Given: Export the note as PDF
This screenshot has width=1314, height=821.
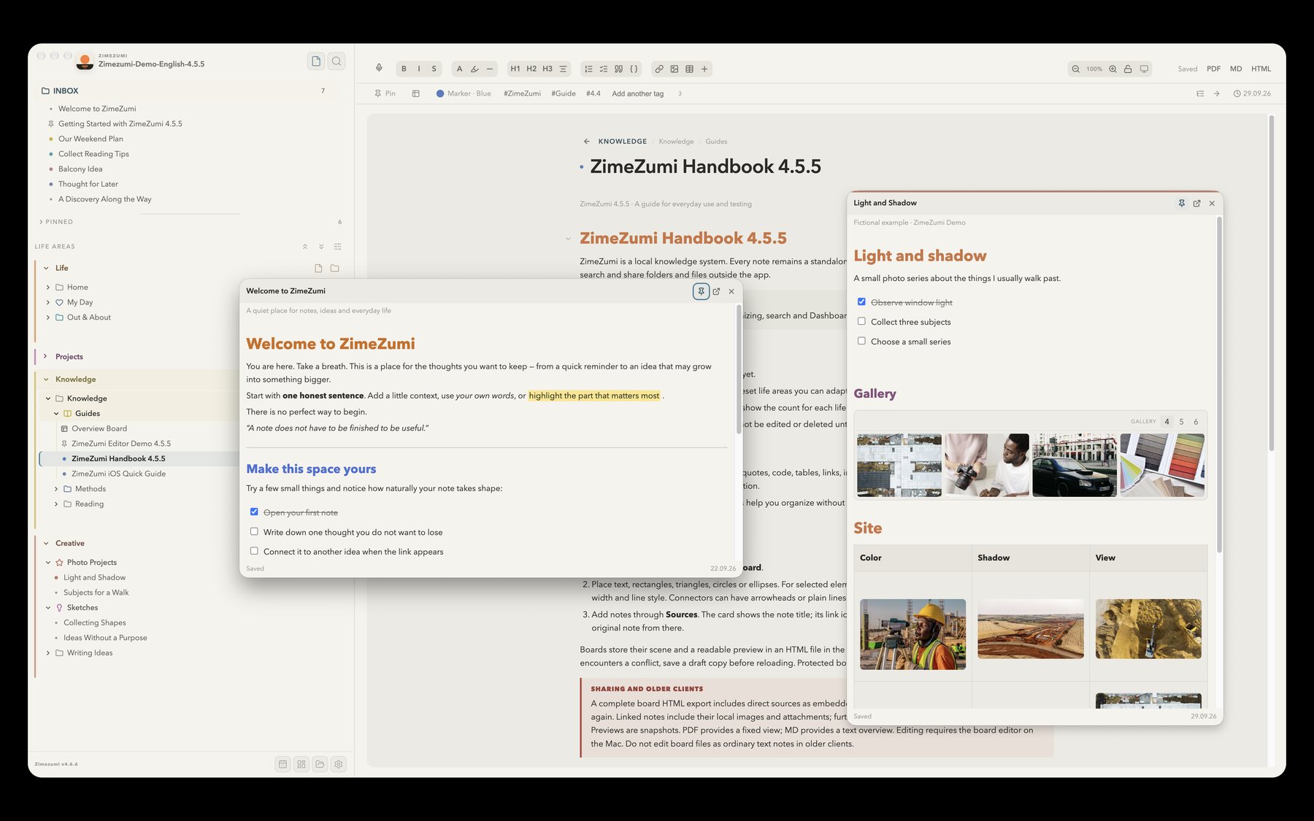Looking at the screenshot, I should click(x=1213, y=69).
